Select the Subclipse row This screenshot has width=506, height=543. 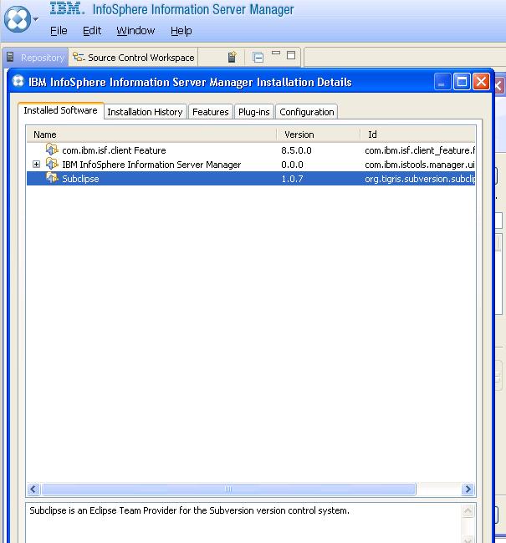pos(251,179)
